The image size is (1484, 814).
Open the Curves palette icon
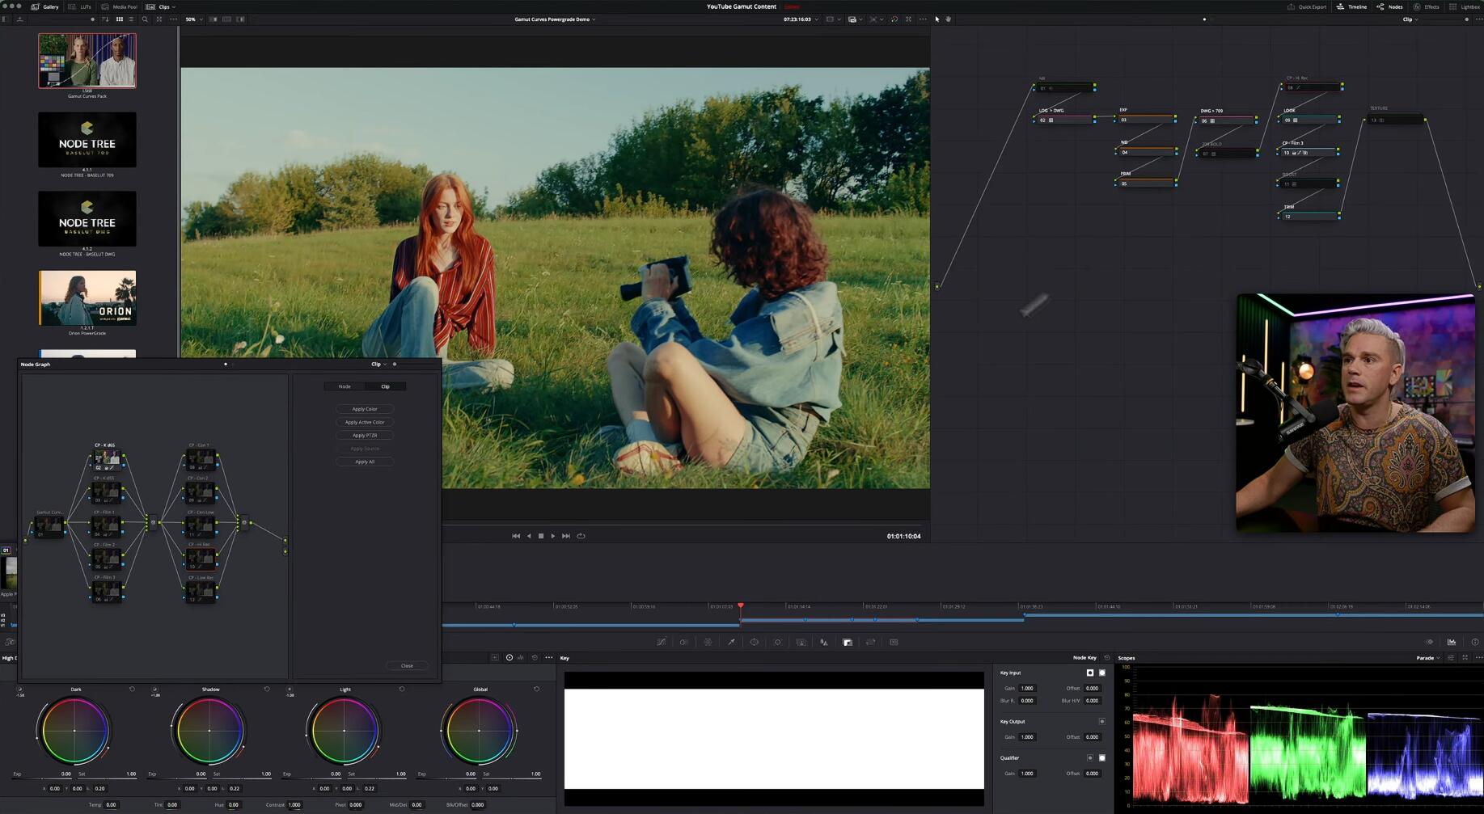[x=661, y=643]
